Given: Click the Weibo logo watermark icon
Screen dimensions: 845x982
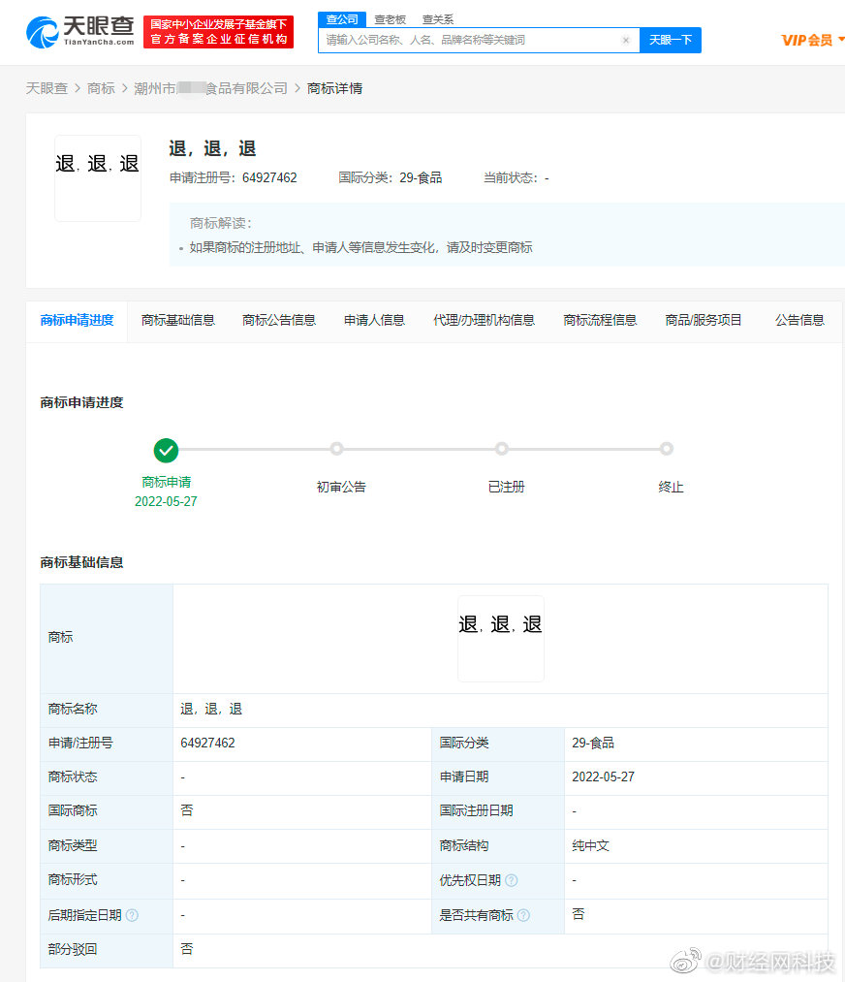Looking at the screenshot, I should [685, 961].
